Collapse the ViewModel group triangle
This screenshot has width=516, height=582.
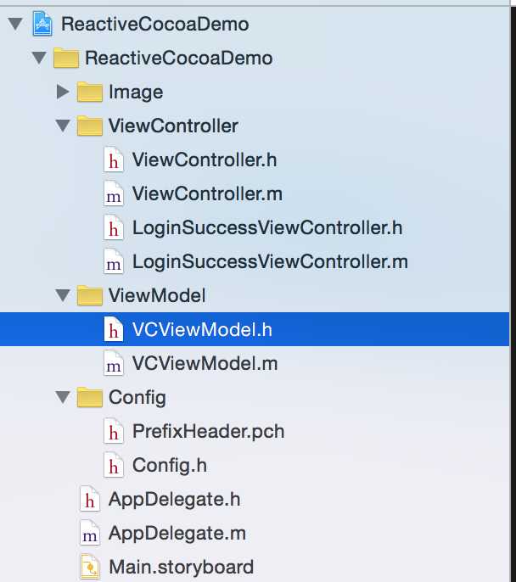click(x=63, y=295)
